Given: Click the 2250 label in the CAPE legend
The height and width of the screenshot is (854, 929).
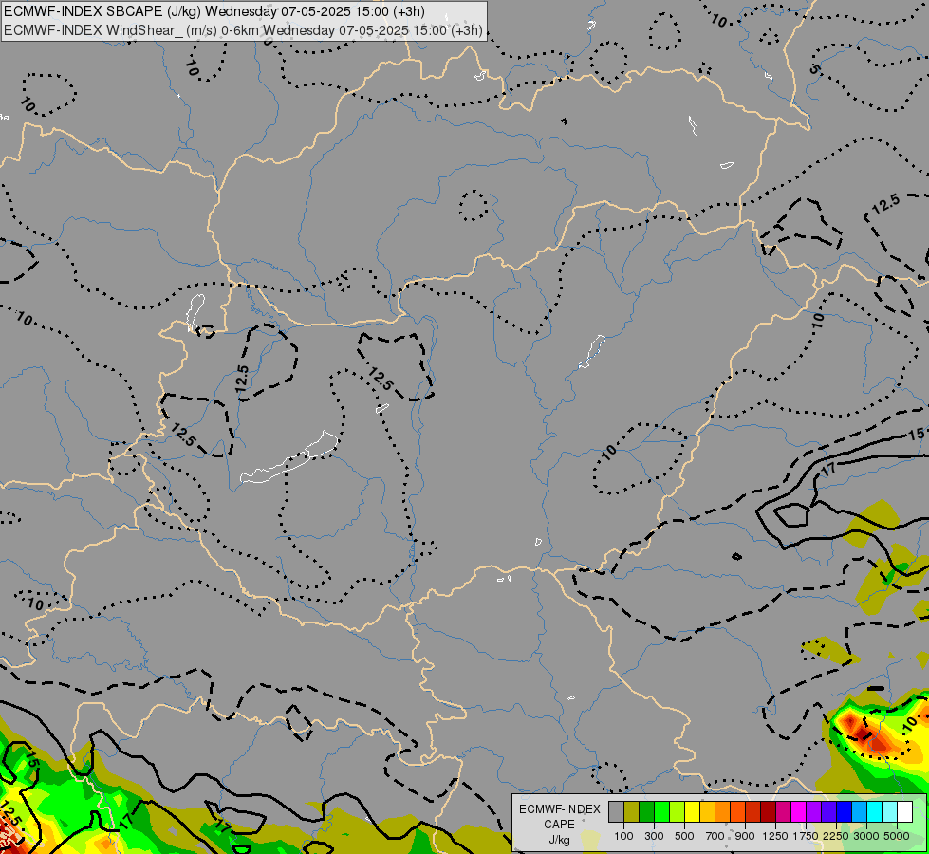Looking at the screenshot, I should click(x=836, y=836).
